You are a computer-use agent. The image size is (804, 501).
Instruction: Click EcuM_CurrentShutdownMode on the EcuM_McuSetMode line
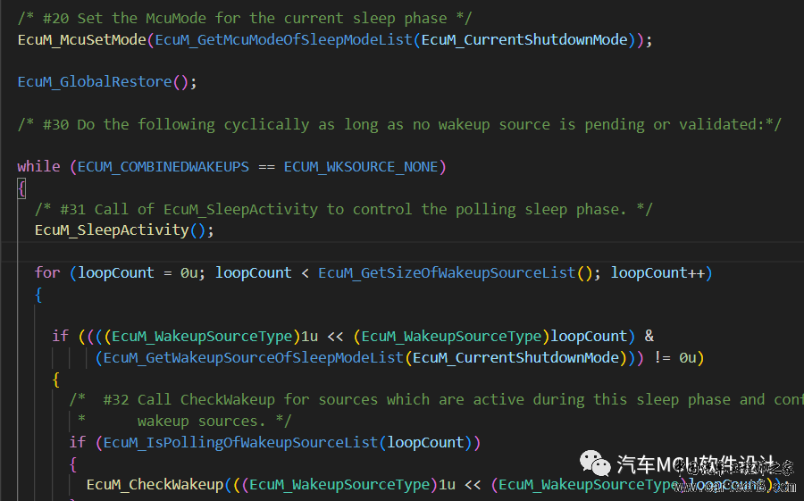coord(524,40)
